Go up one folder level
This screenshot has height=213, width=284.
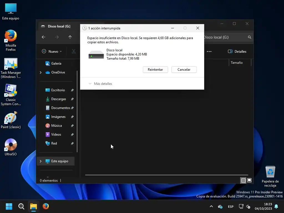tap(70, 37)
